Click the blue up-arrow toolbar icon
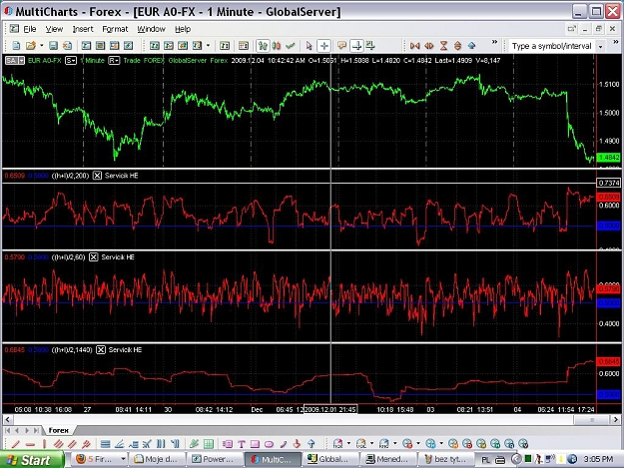 pos(471,46)
